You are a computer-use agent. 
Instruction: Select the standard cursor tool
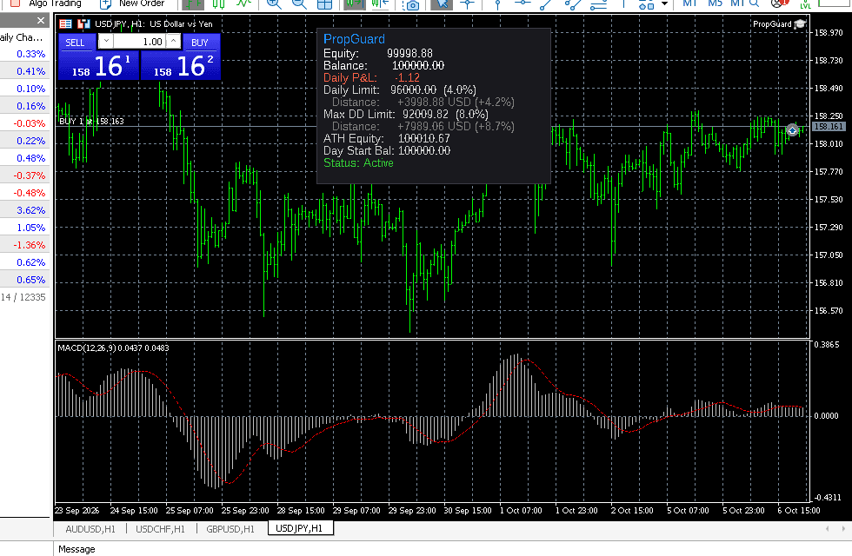(x=443, y=3)
